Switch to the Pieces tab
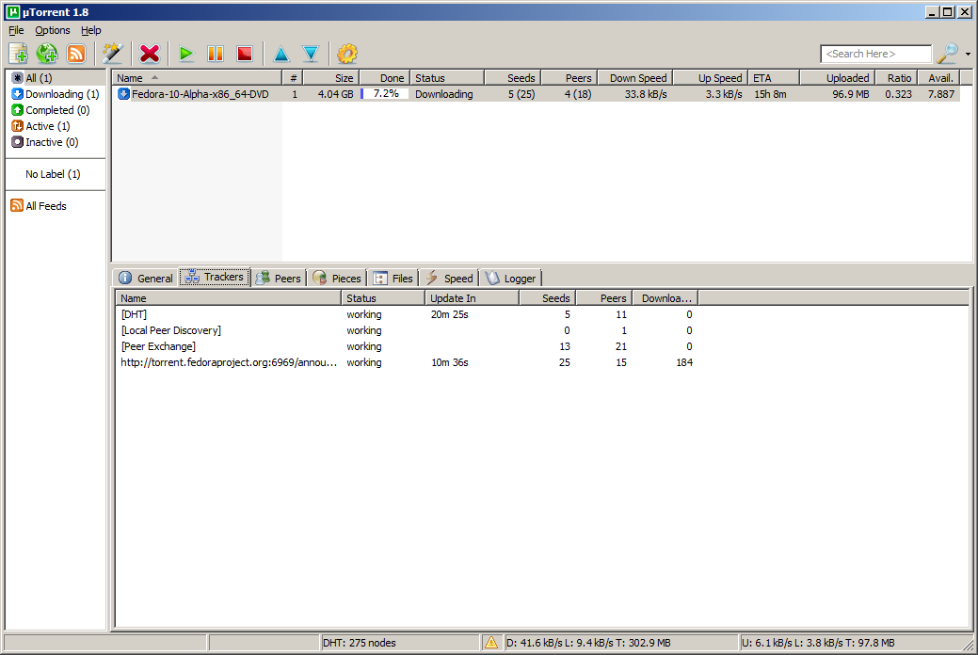 [x=337, y=279]
